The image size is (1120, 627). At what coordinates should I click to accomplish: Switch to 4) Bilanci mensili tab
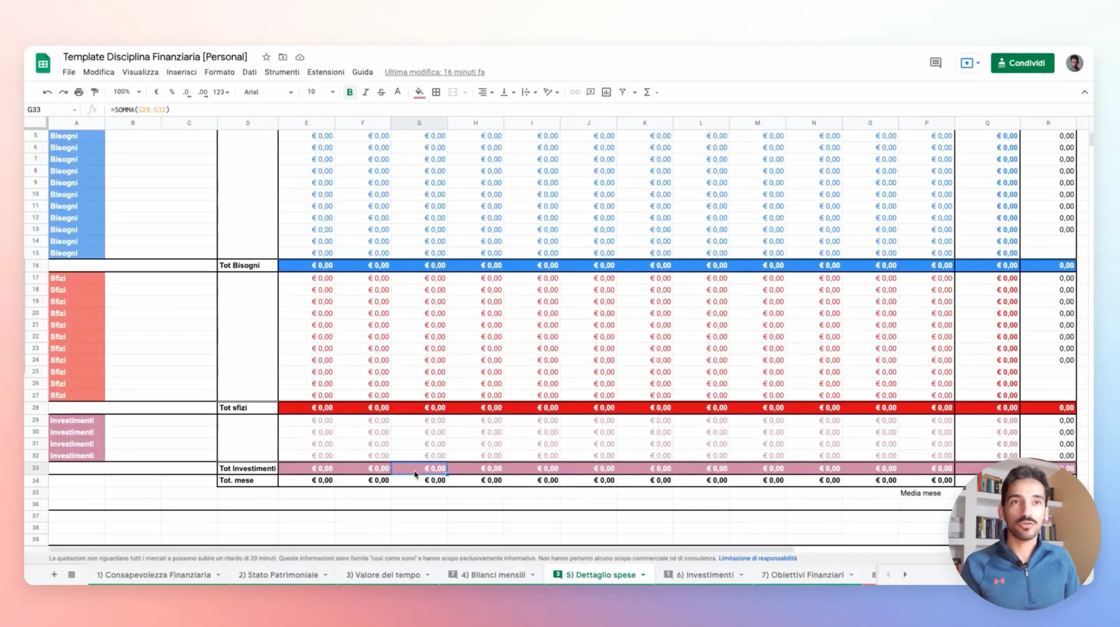[492, 575]
